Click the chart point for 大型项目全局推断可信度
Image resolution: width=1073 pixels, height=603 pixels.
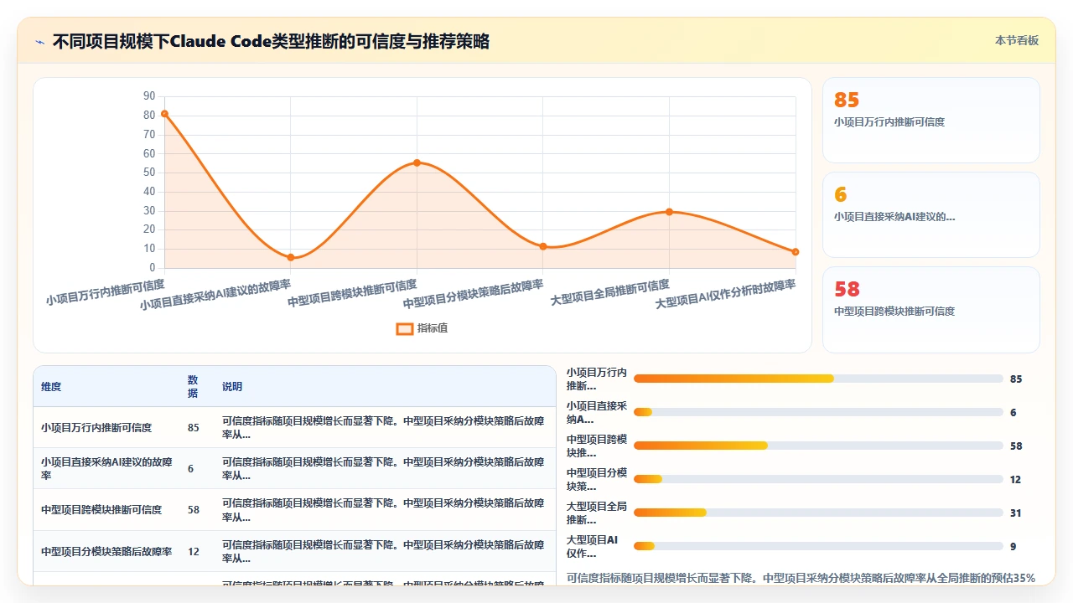click(669, 212)
